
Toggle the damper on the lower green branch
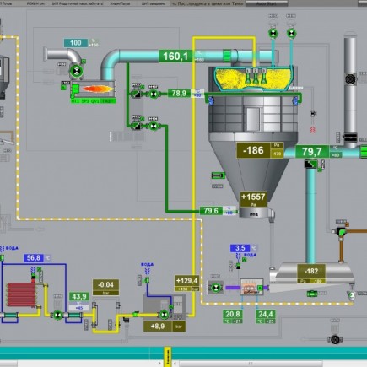click(x=137, y=127)
